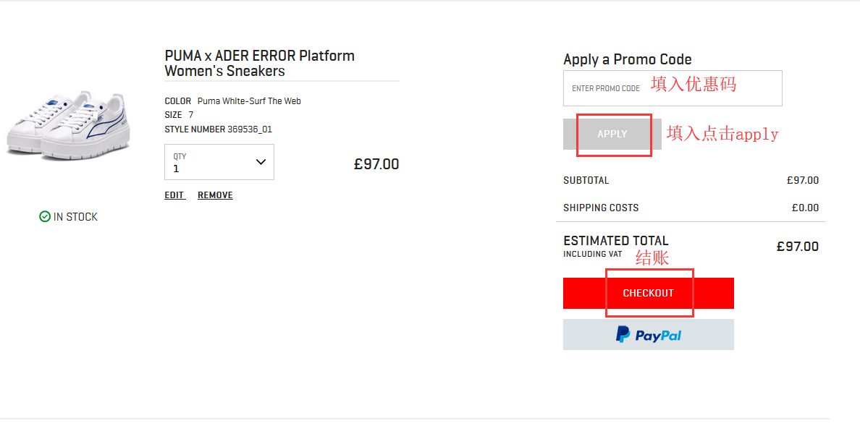Open the QTY quantity dropdown
The image size is (860, 426).
click(x=219, y=162)
